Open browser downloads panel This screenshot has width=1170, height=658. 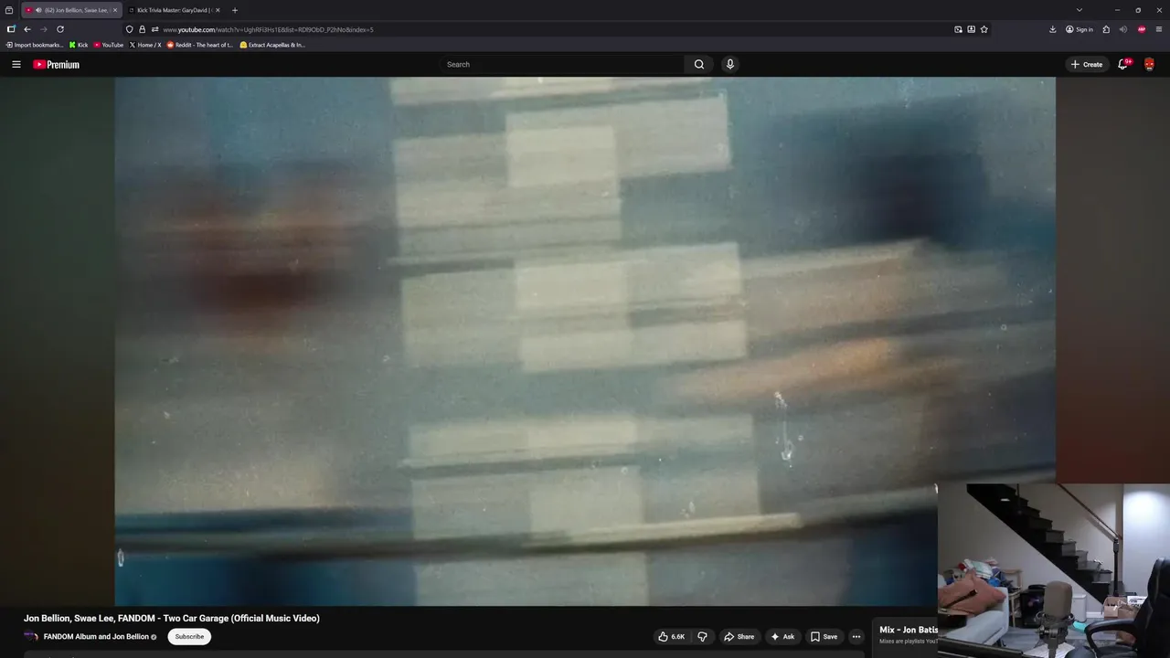(1053, 29)
